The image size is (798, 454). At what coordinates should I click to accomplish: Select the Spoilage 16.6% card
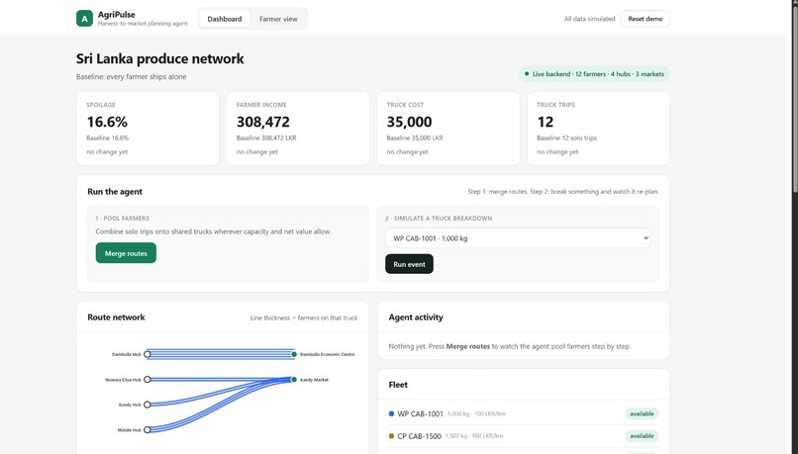(148, 129)
